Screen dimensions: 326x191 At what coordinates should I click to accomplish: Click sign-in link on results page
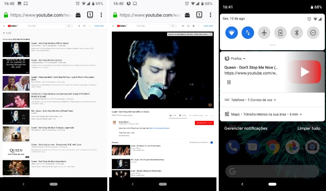click(x=99, y=26)
